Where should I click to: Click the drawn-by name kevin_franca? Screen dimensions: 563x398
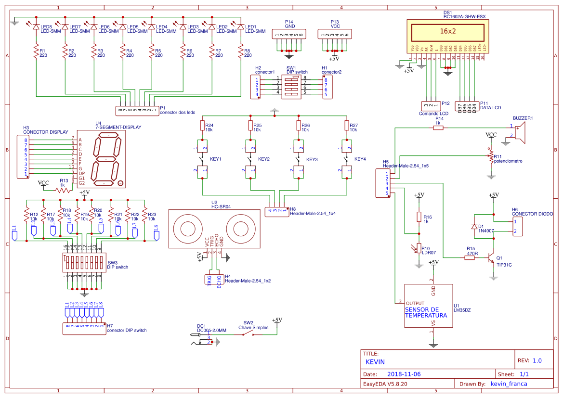[x=508, y=384]
